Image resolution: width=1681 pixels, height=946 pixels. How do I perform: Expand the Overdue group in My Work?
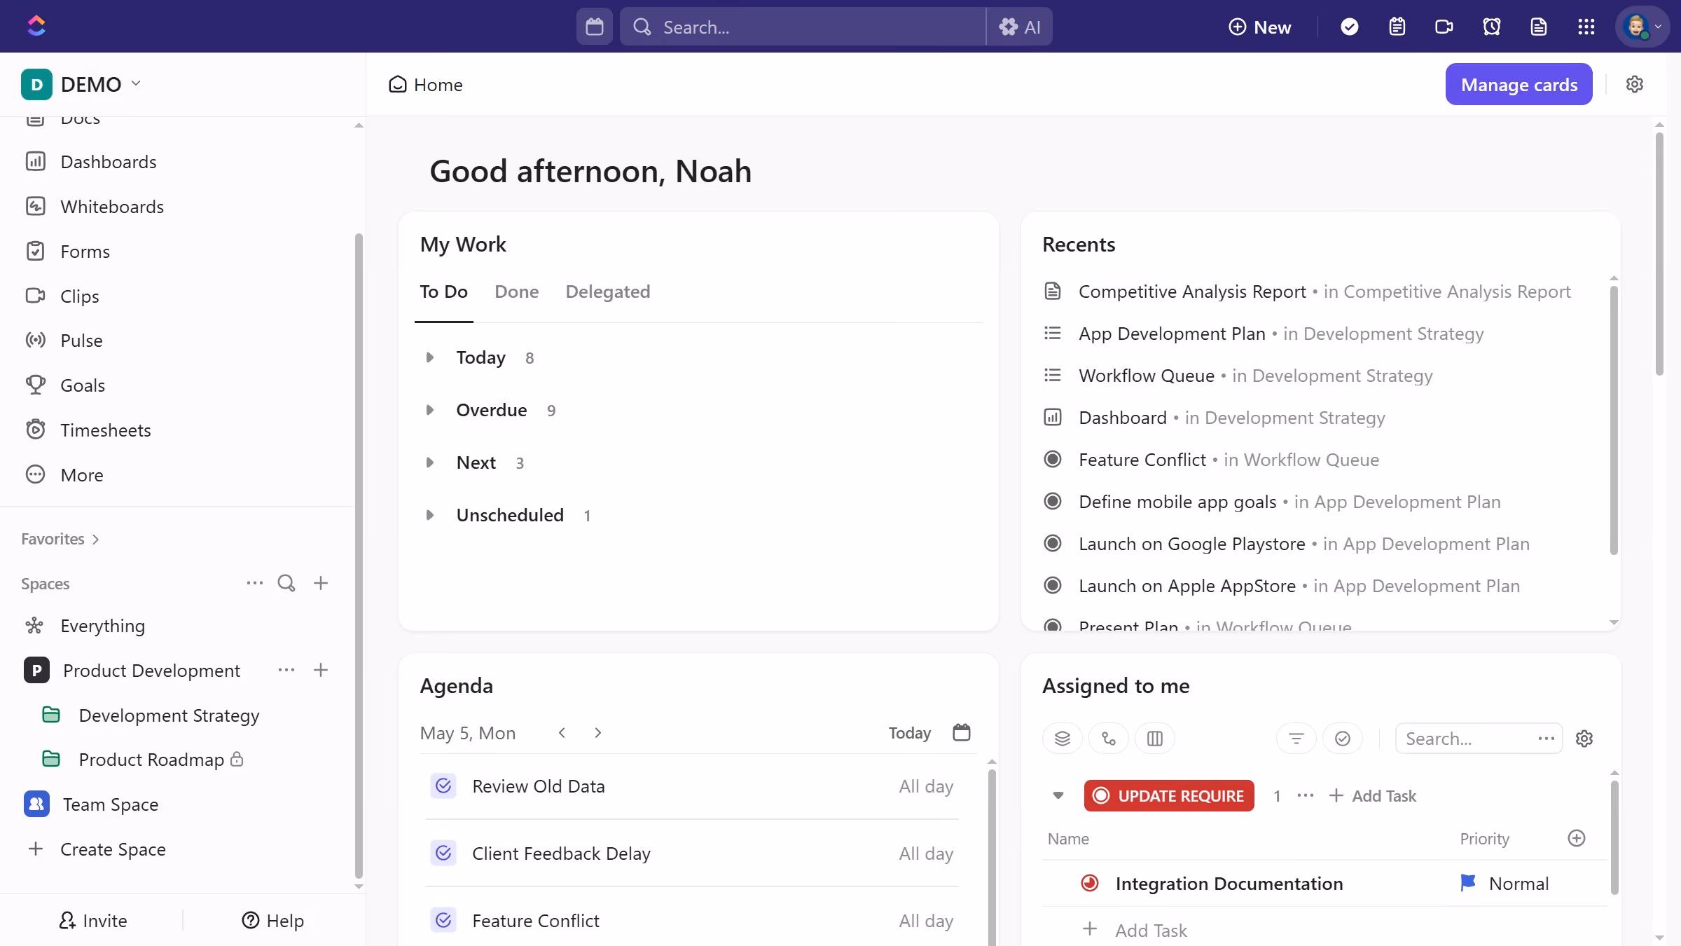click(x=430, y=410)
